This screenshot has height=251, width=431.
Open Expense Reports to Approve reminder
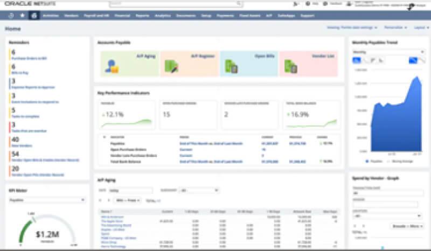(33, 87)
